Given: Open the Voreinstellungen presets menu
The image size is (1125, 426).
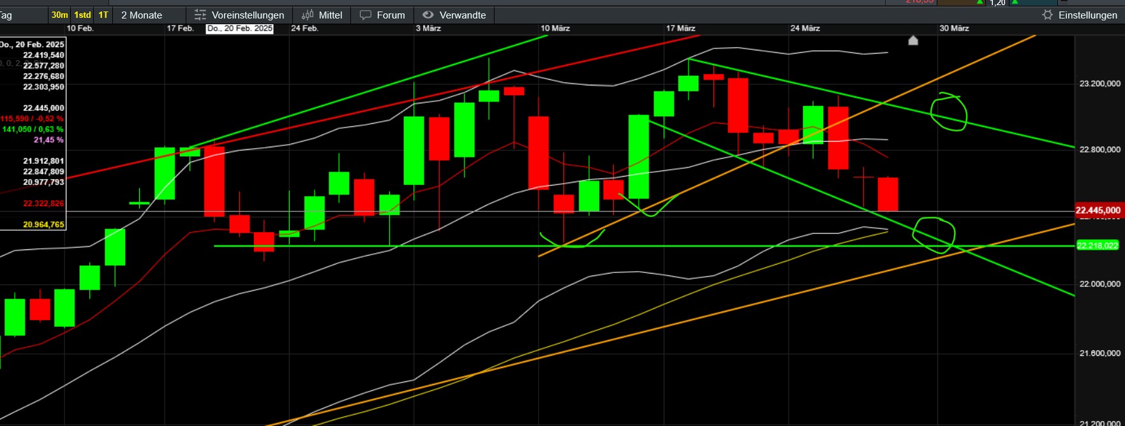Looking at the screenshot, I should pos(239,15).
